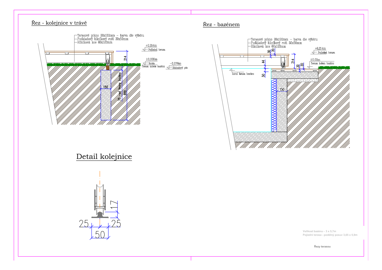
Task: Click the "Detail kolejnice" heading
Action: tap(104, 157)
